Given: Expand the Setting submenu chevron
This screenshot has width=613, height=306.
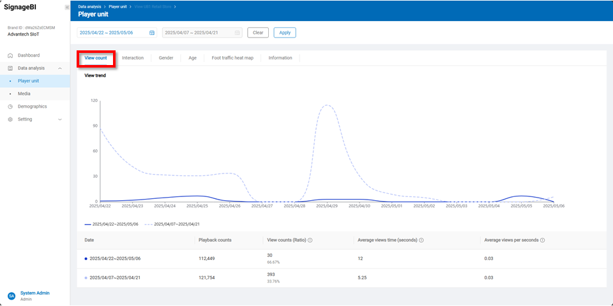Looking at the screenshot, I should pos(60,119).
